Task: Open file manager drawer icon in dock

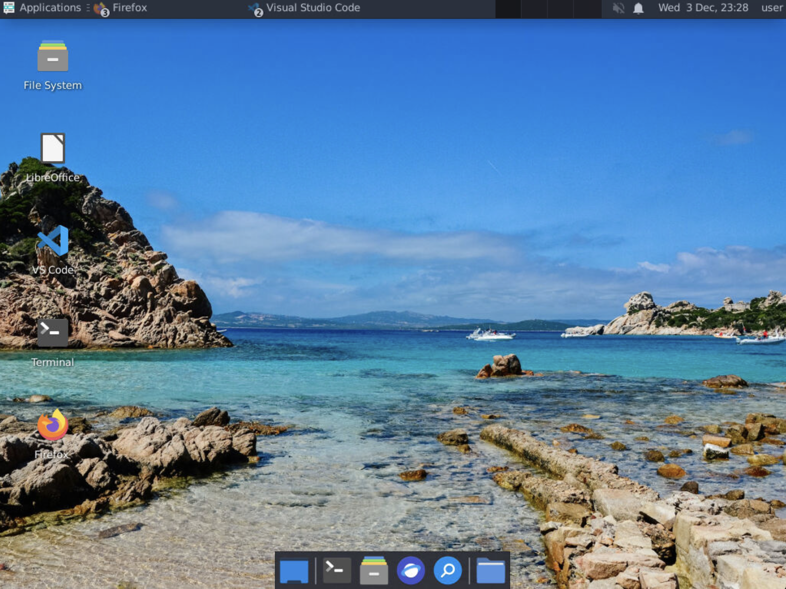Action: 374,571
